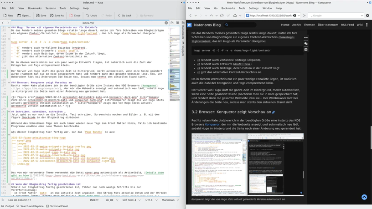Click New in the Kate toolbar
Viewport: 372px width, 209px height.
8,15
